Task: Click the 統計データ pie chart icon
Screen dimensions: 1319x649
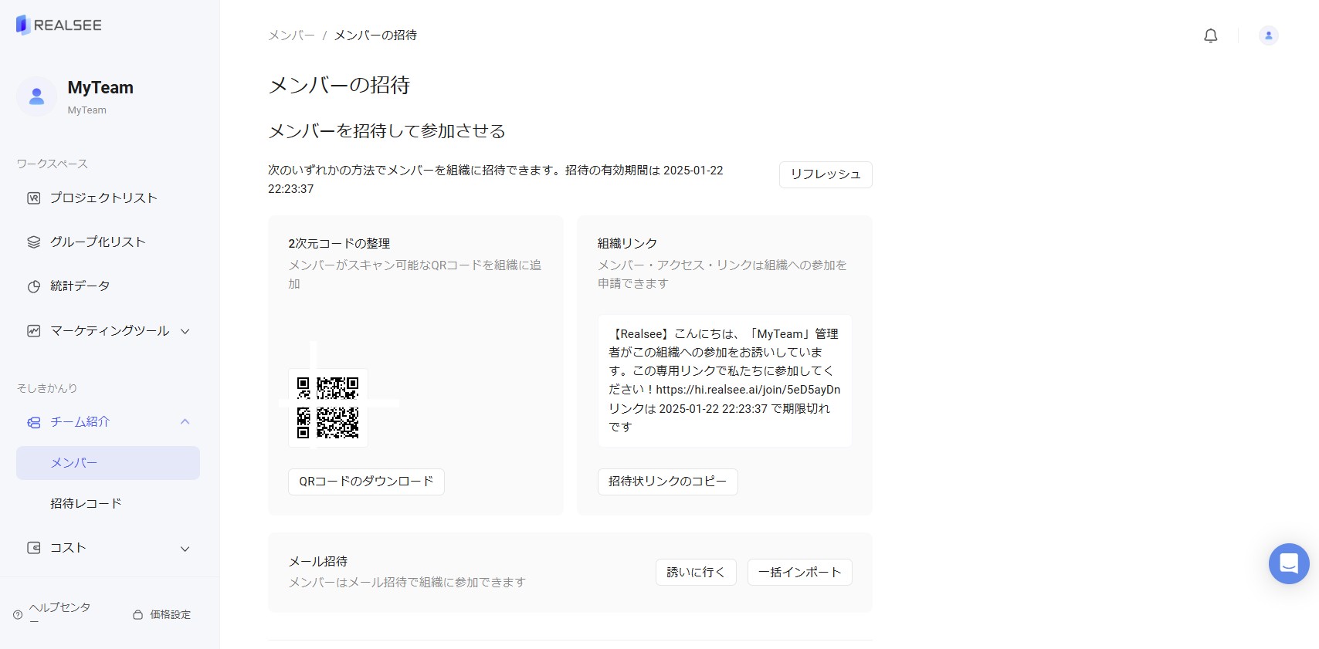Action: (x=34, y=286)
